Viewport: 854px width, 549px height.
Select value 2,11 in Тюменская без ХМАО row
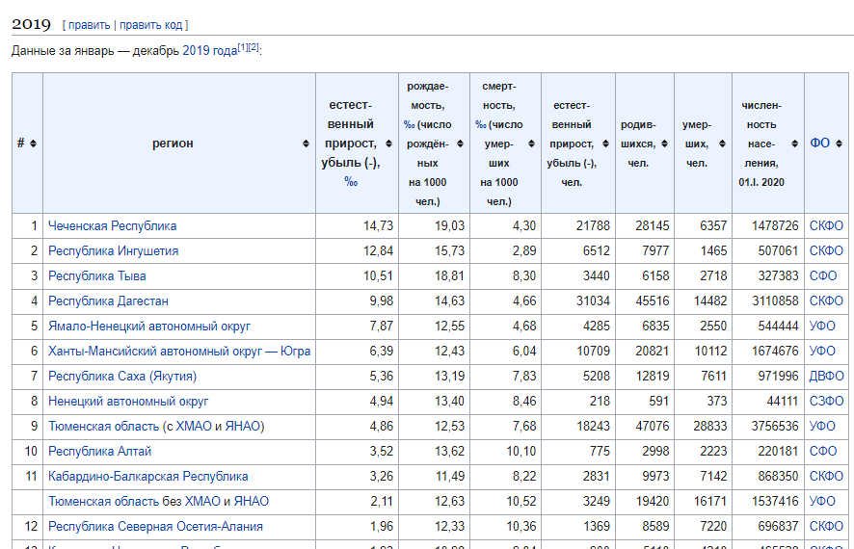tap(382, 501)
